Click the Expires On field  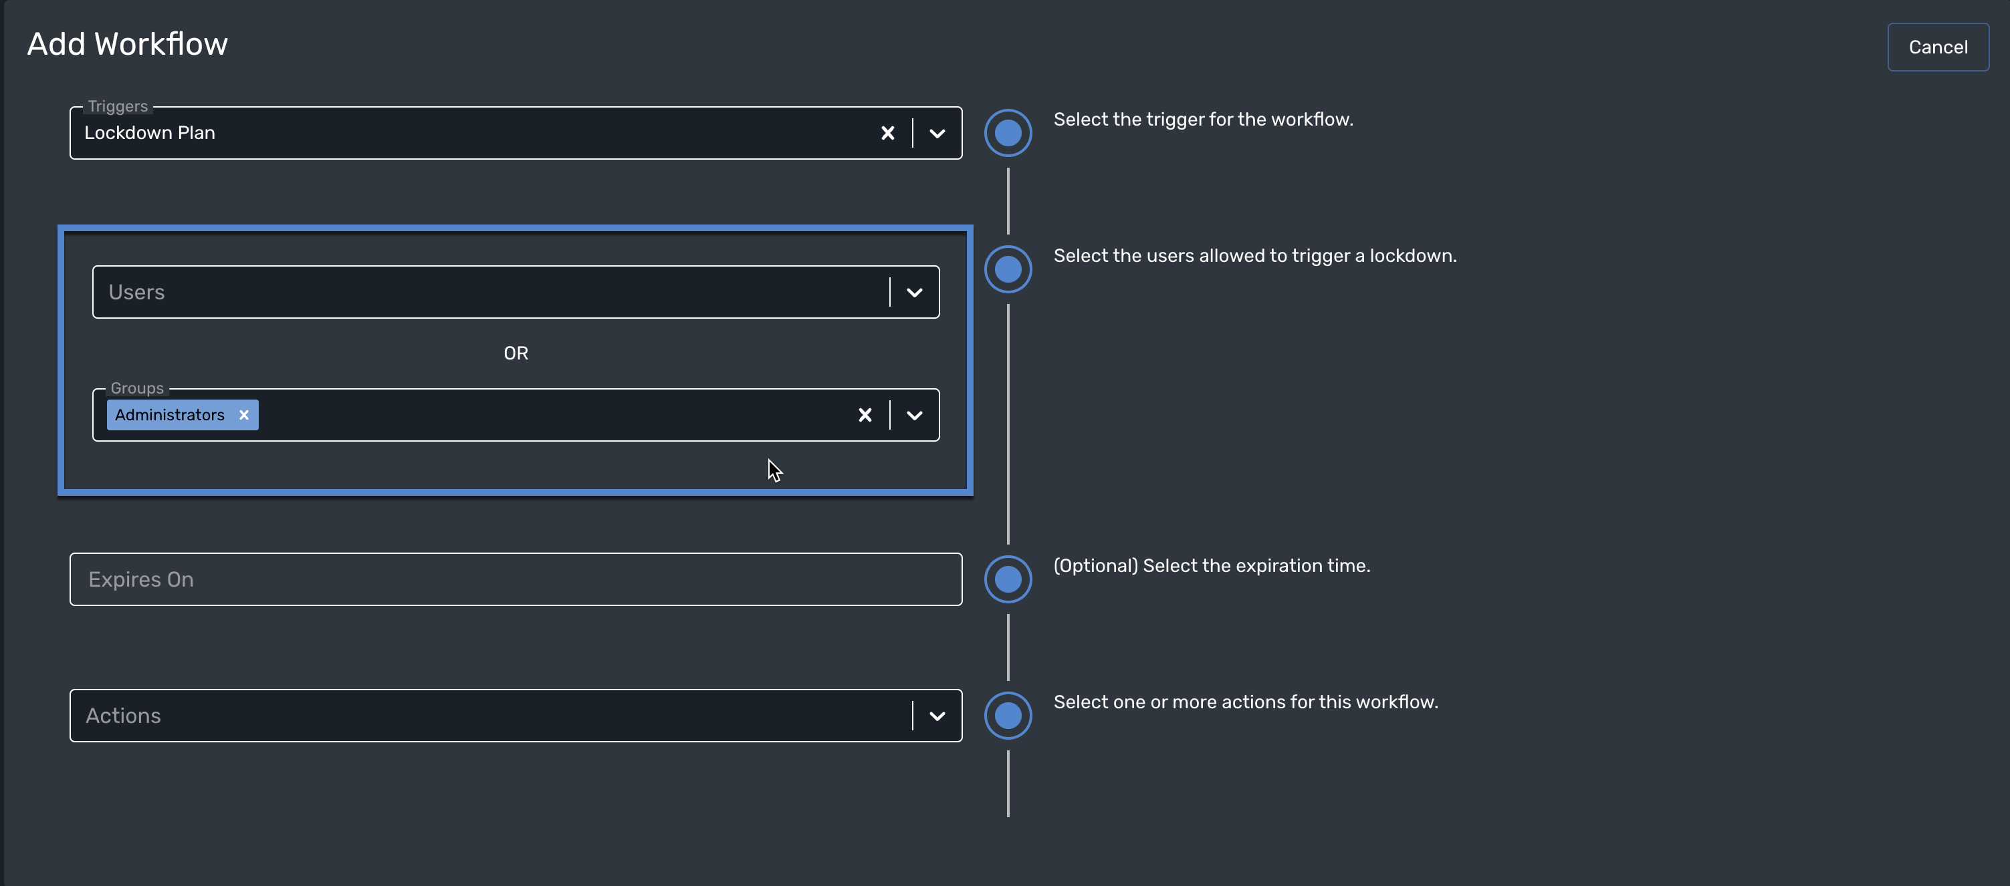click(x=515, y=579)
